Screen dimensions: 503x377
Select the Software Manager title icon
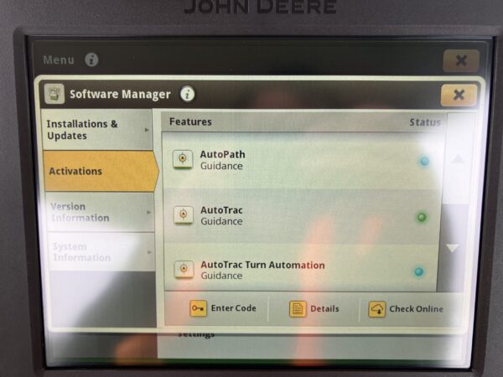(54, 94)
